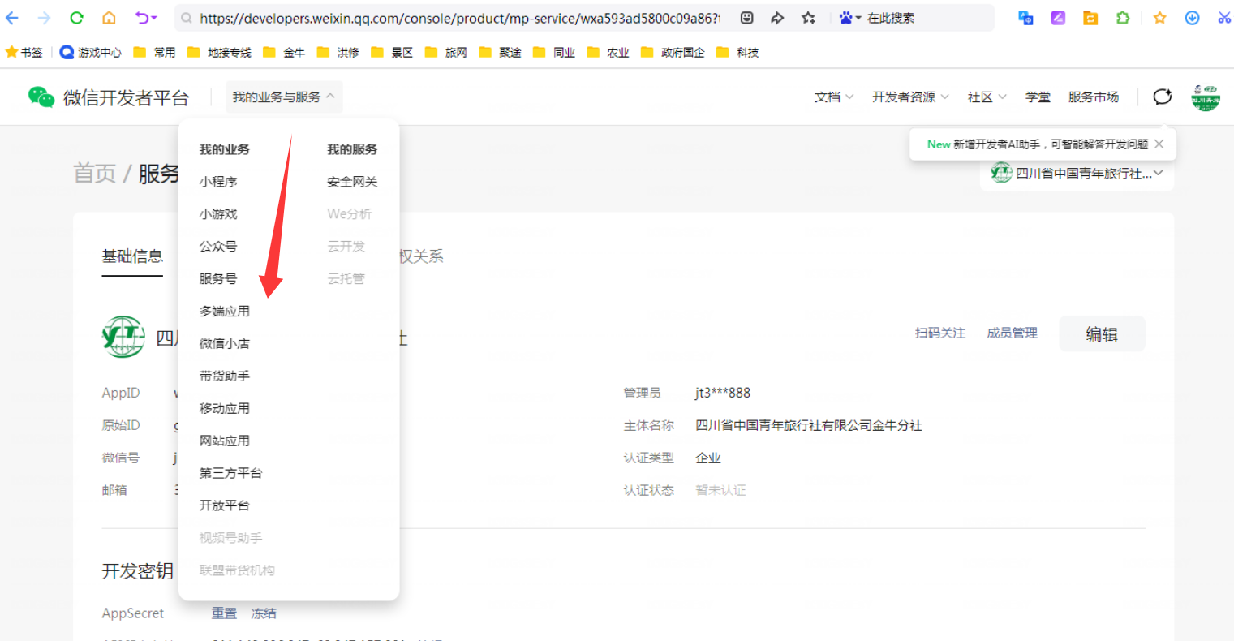Open the notification message icon in header
1234x641 pixels.
coord(1163,97)
